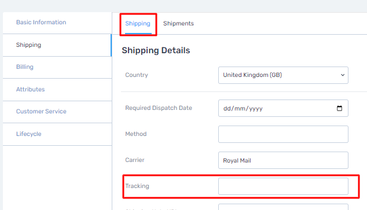This screenshot has width=367, height=210.
Task: Open the calendar picker icon in dispatch date
Action: click(339, 108)
